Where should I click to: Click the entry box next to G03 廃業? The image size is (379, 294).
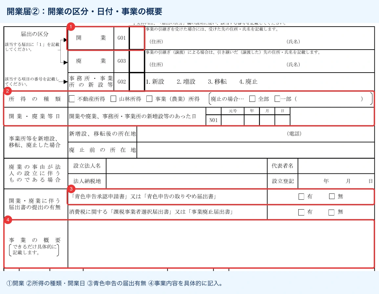click(137, 61)
